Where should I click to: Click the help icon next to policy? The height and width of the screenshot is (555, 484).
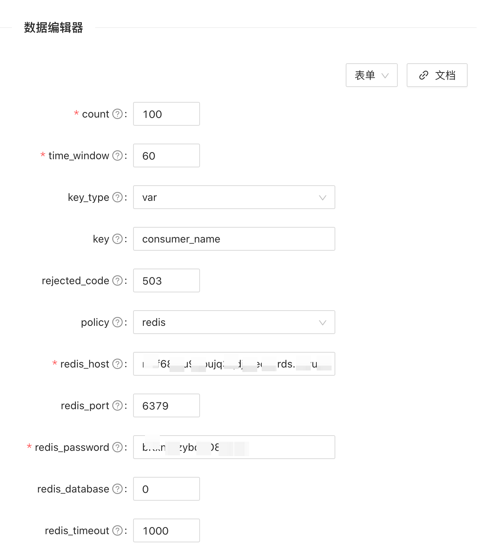pyautogui.click(x=118, y=322)
